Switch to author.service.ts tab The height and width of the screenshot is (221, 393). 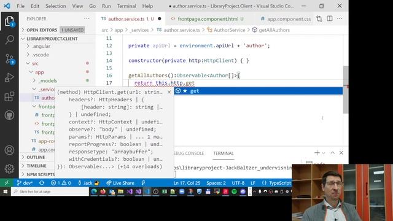click(x=130, y=19)
